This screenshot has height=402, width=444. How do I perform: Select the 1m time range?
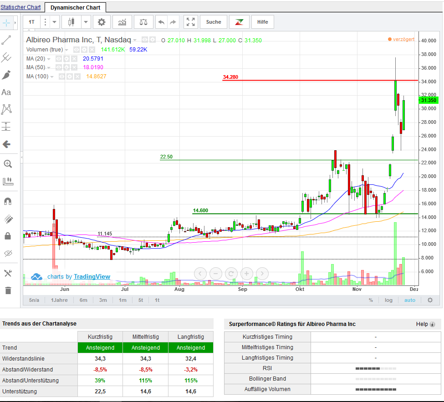[x=122, y=300]
